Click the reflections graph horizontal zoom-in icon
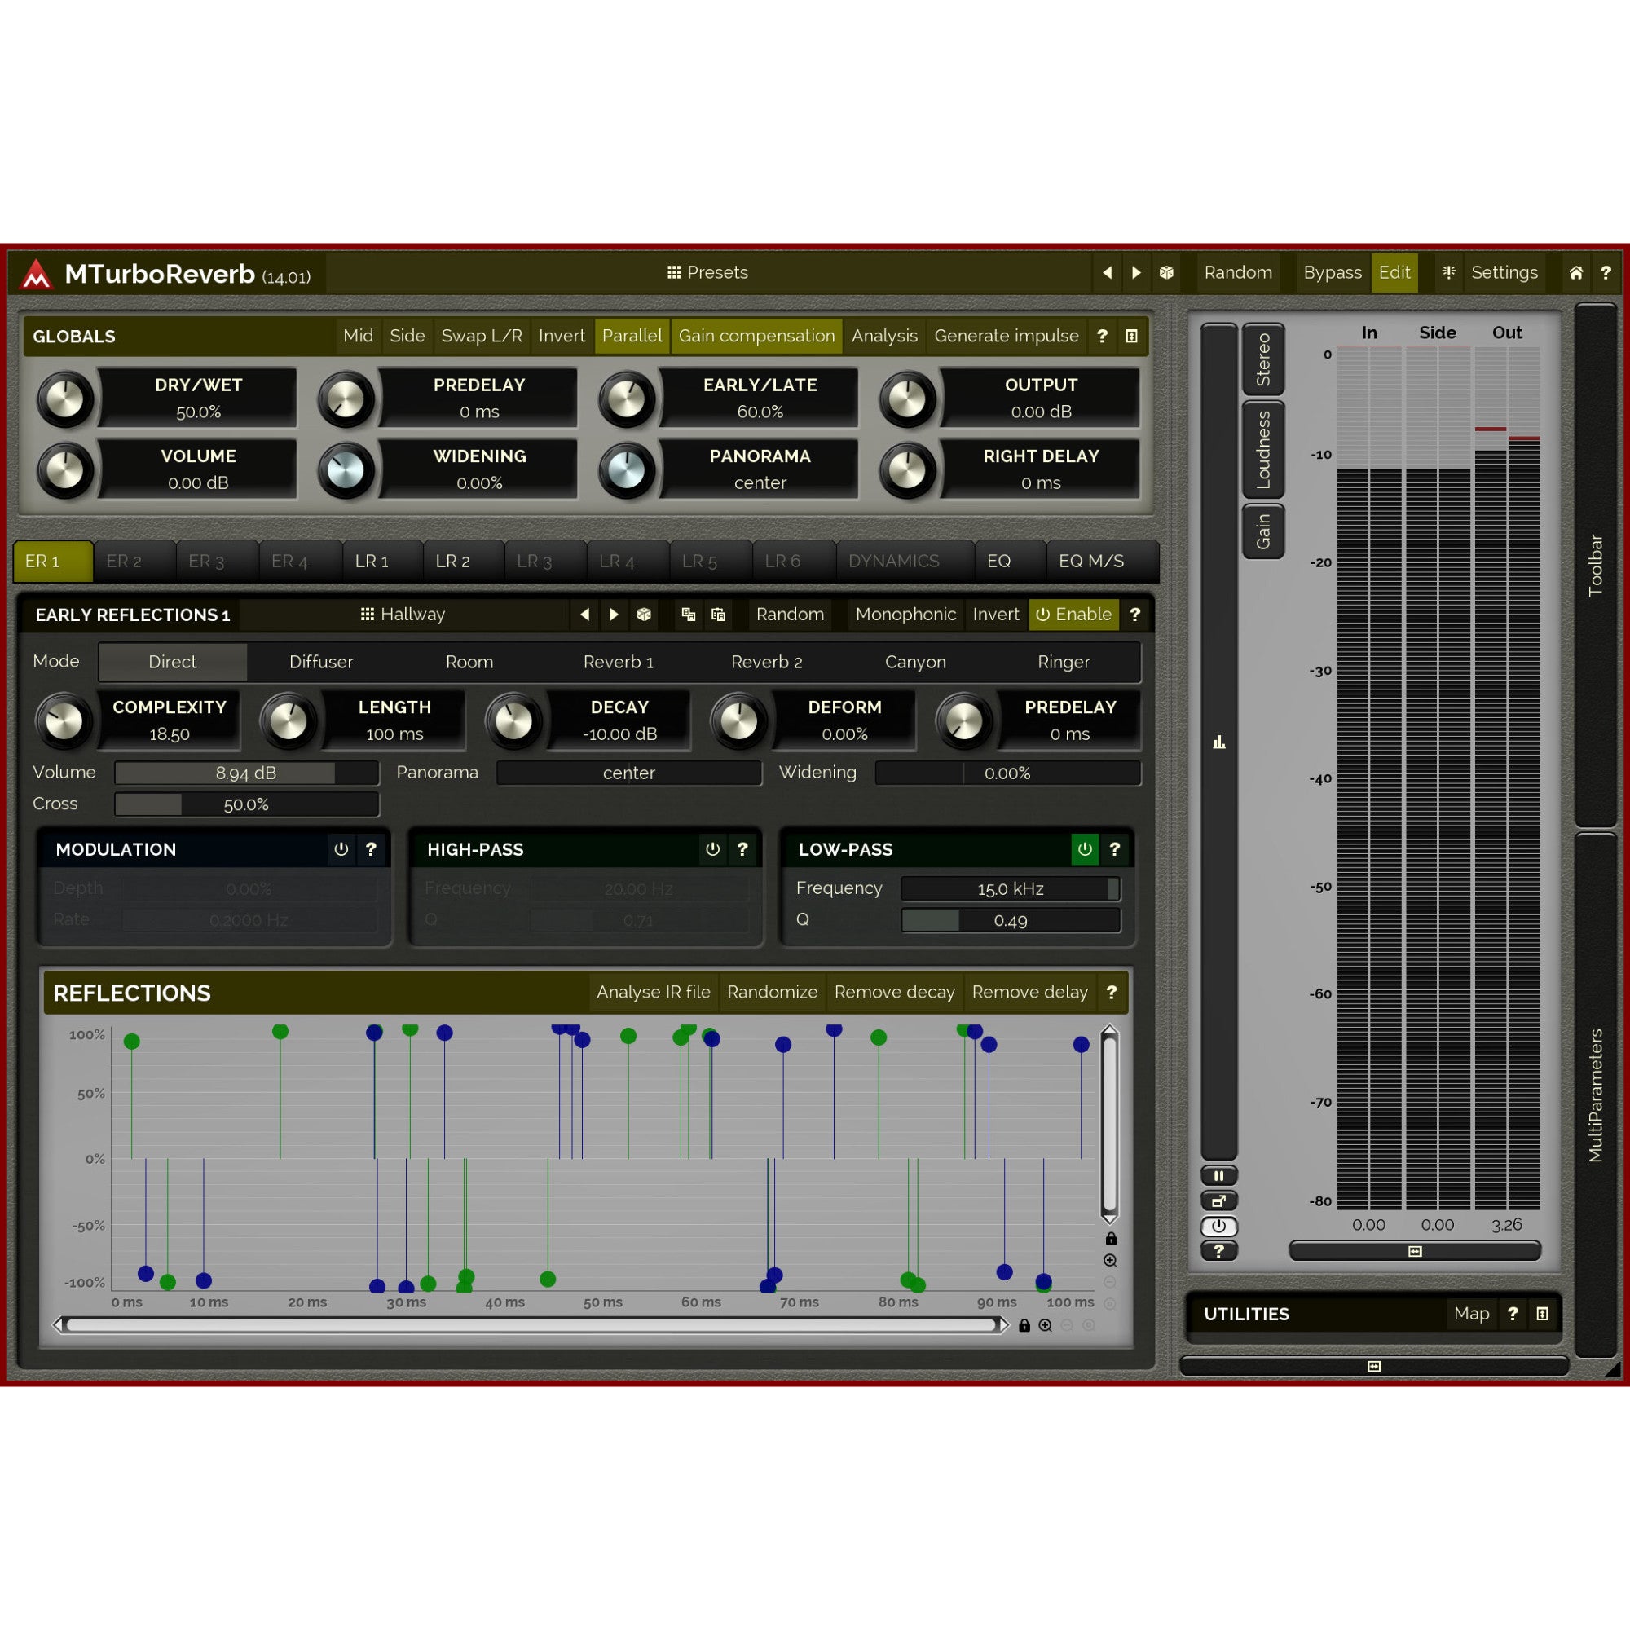Image resolution: width=1630 pixels, height=1630 pixels. 1046,1325
